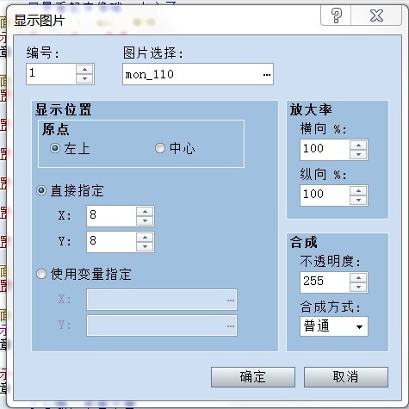The width and height of the screenshot is (409, 409).
Task: Increase 不透明度 with up arrow
Action: [358, 278]
